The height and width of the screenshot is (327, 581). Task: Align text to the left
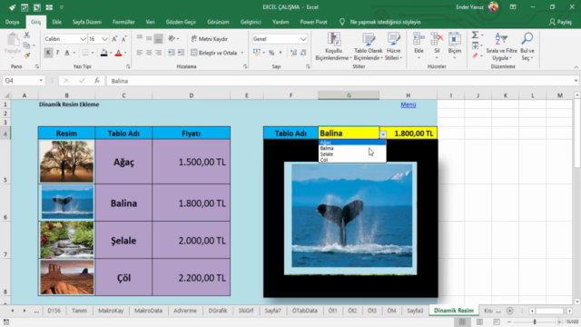[139, 53]
